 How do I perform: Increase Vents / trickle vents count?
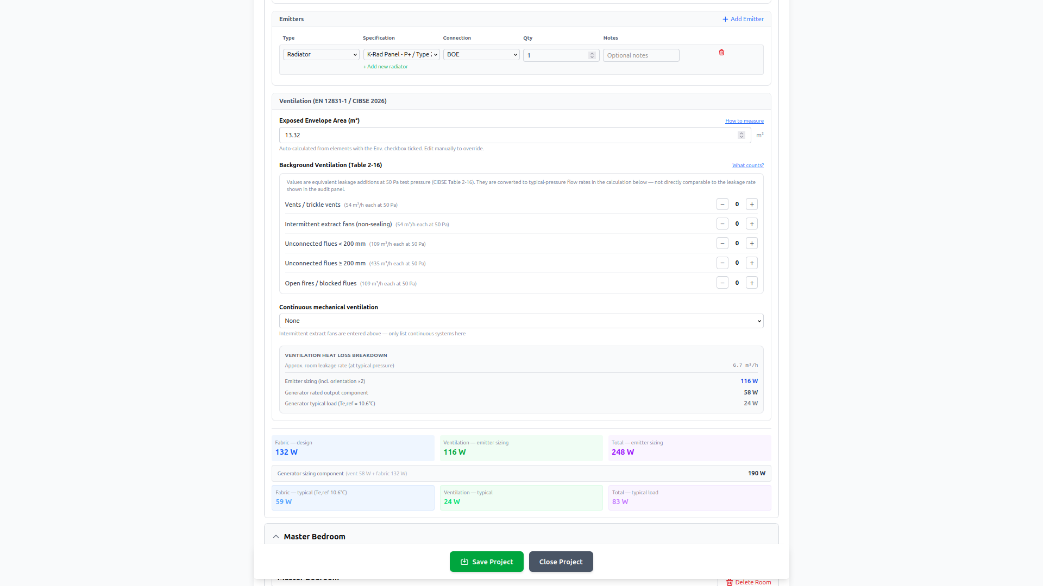click(752, 205)
